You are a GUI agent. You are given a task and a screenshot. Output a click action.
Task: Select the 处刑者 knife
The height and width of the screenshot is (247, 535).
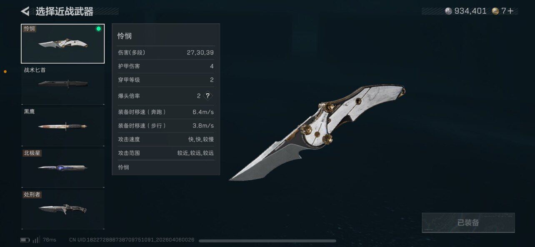(63, 210)
